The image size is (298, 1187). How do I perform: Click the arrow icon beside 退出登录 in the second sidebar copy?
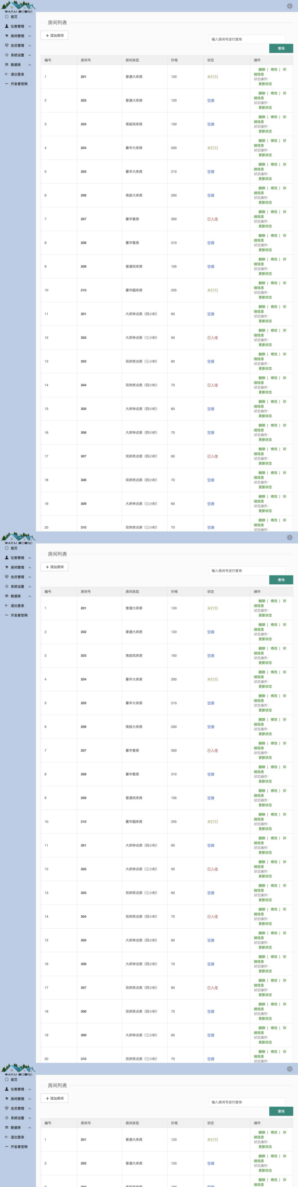[6, 606]
